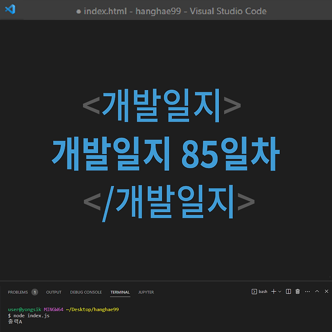Click the unsaved dot indicator in title
This screenshot has width=332, height=332.
[78, 12]
